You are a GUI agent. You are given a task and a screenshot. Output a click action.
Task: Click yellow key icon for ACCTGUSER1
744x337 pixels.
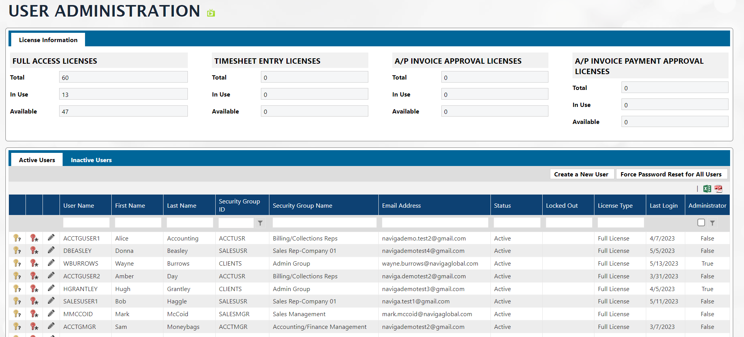17,238
